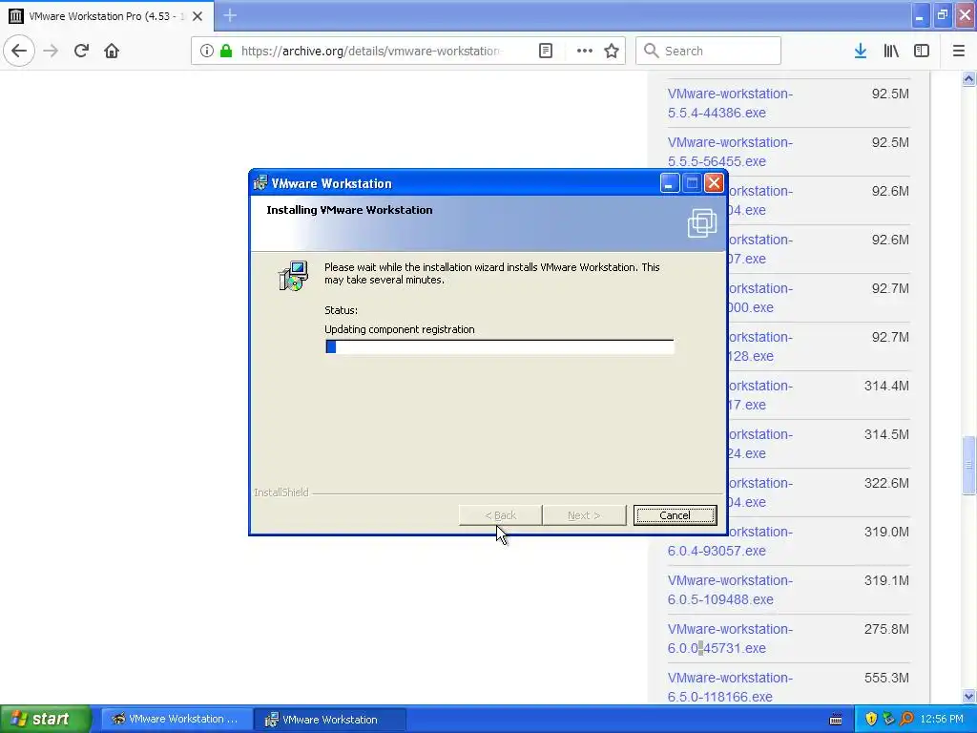Viewport: 977px width, 733px height.
Task: Download VMware-workstation-6.5.0-118166.exe
Action: tap(730, 687)
